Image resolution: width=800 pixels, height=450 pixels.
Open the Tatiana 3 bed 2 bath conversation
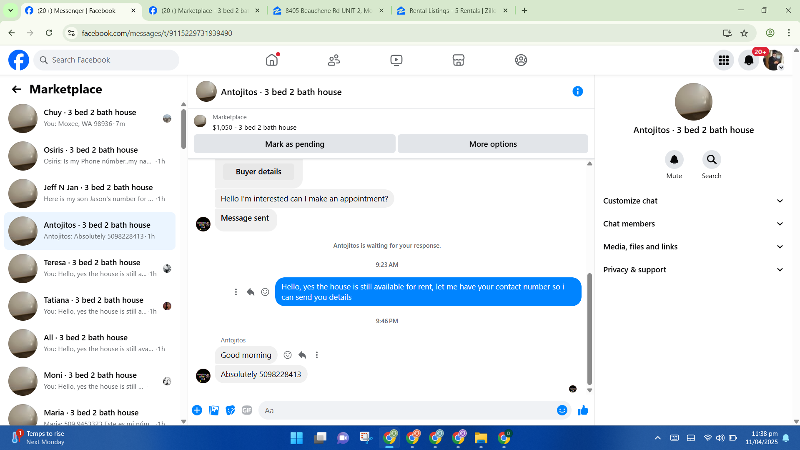[x=90, y=306]
